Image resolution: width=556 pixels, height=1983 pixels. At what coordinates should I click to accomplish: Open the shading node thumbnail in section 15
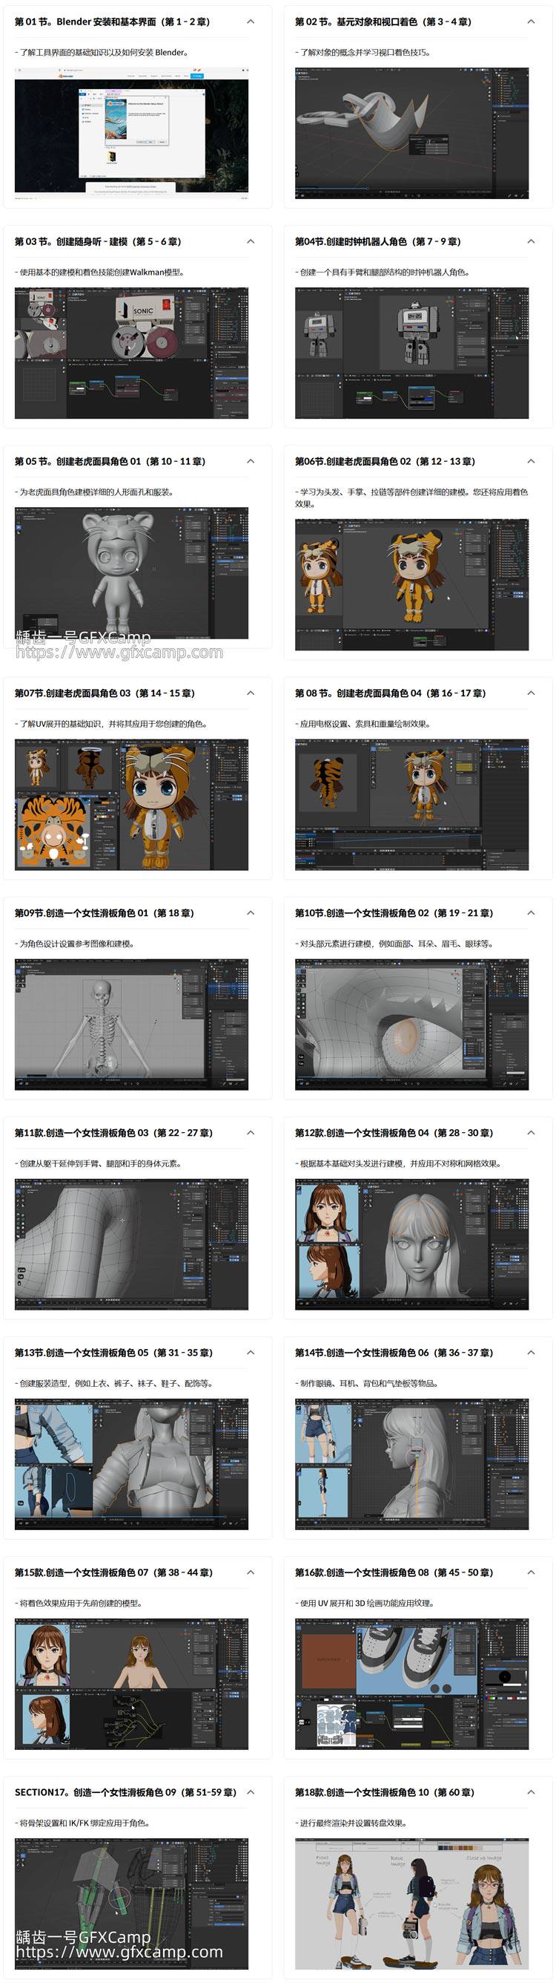(x=131, y=1685)
